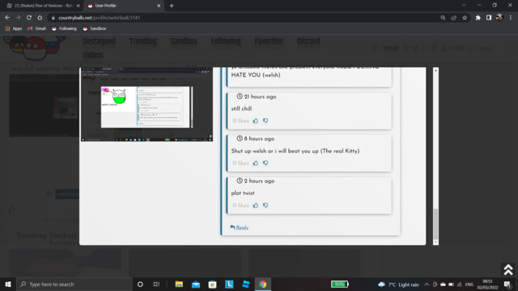This screenshot has height=291, width=518.
Task: Reload the page
Action: [x=29, y=18]
